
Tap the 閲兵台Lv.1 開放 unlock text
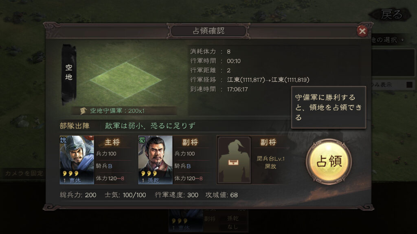(270, 162)
